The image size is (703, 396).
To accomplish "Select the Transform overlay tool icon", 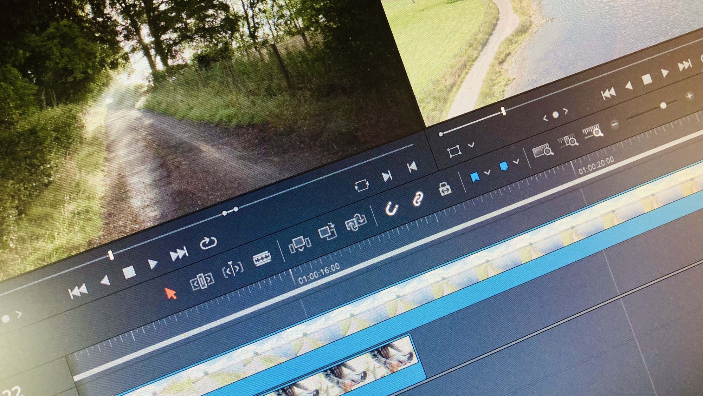I will tap(454, 152).
